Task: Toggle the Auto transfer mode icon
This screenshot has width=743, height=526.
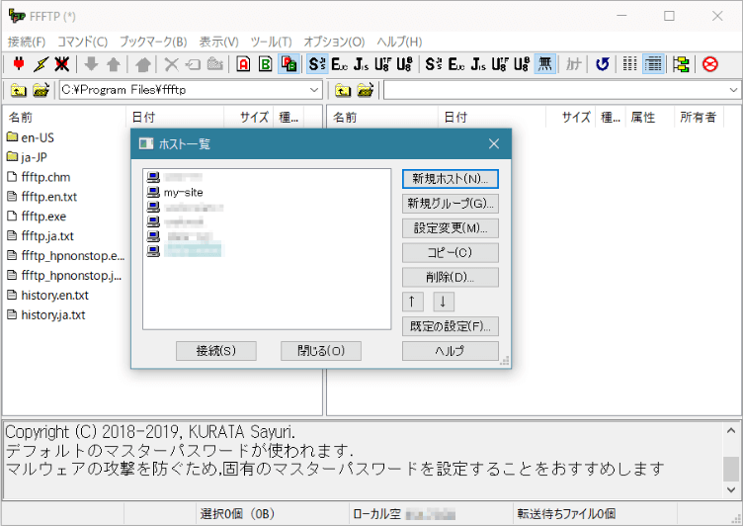Action: 289,64
